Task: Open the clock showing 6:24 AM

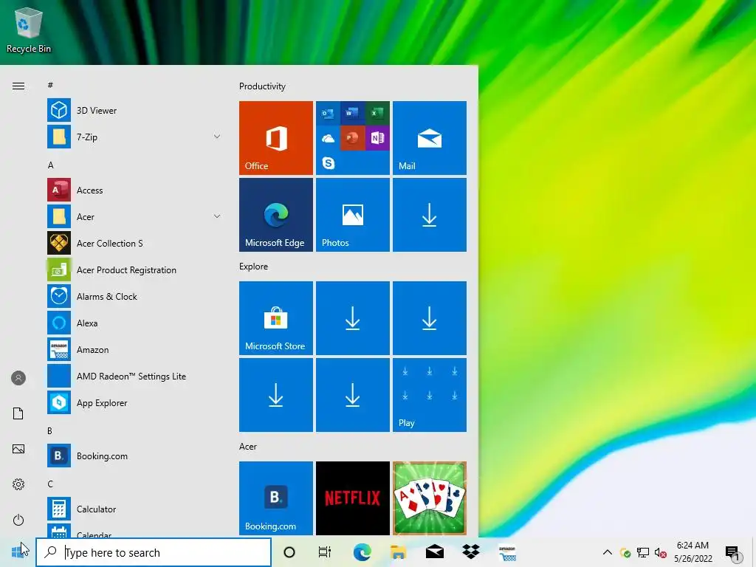Action: pos(693,552)
